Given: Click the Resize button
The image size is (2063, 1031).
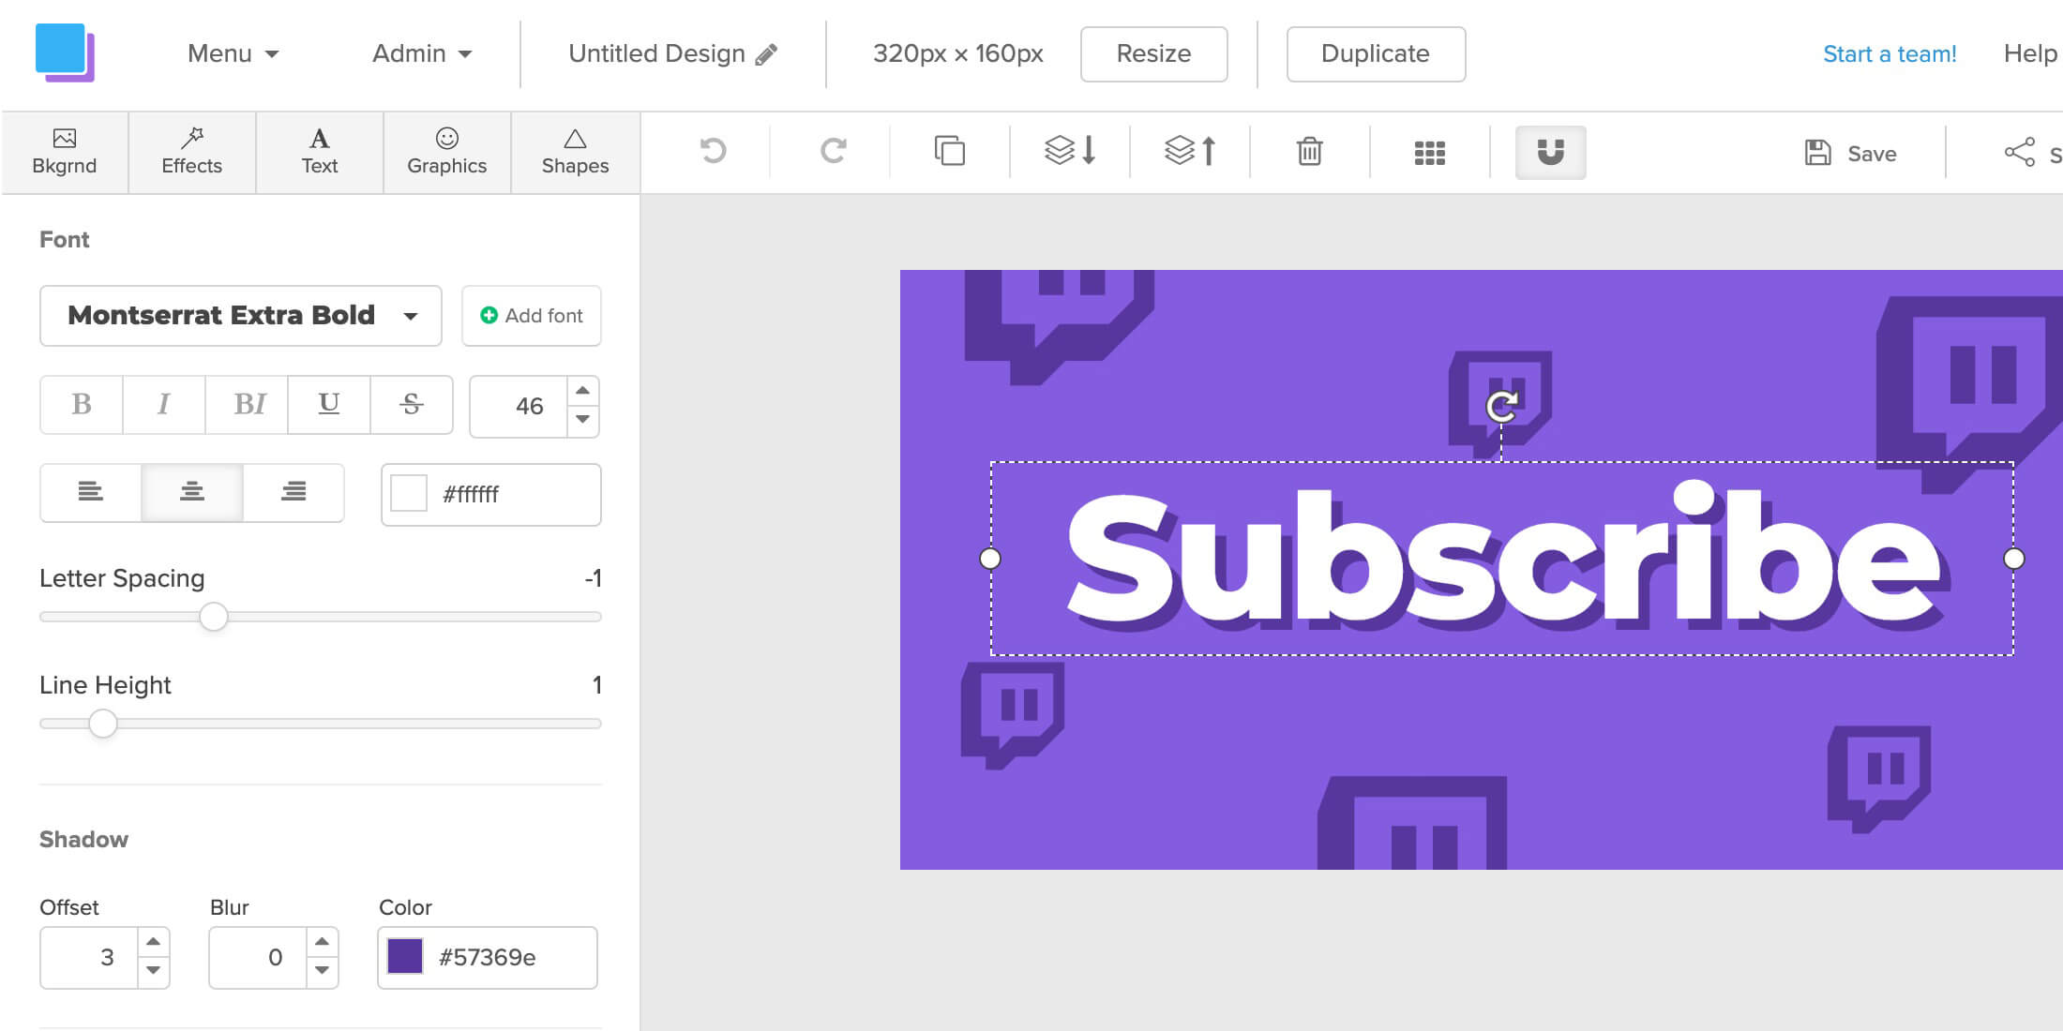Looking at the screenshot, I should [x=1154, y=54].
